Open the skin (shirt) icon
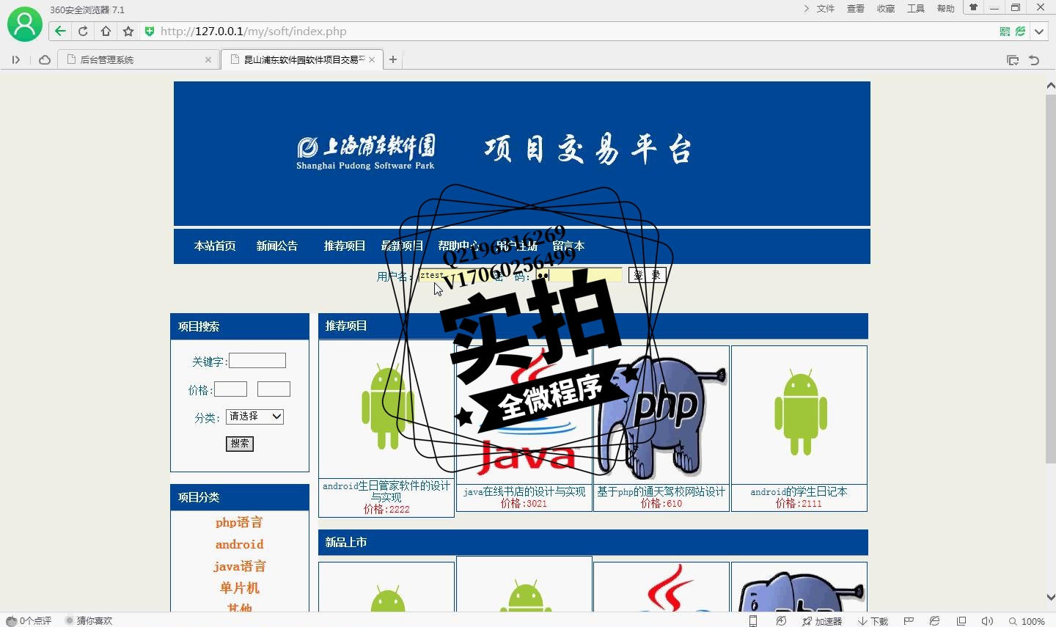This screenshot has width=1056, height=627. 973,7
